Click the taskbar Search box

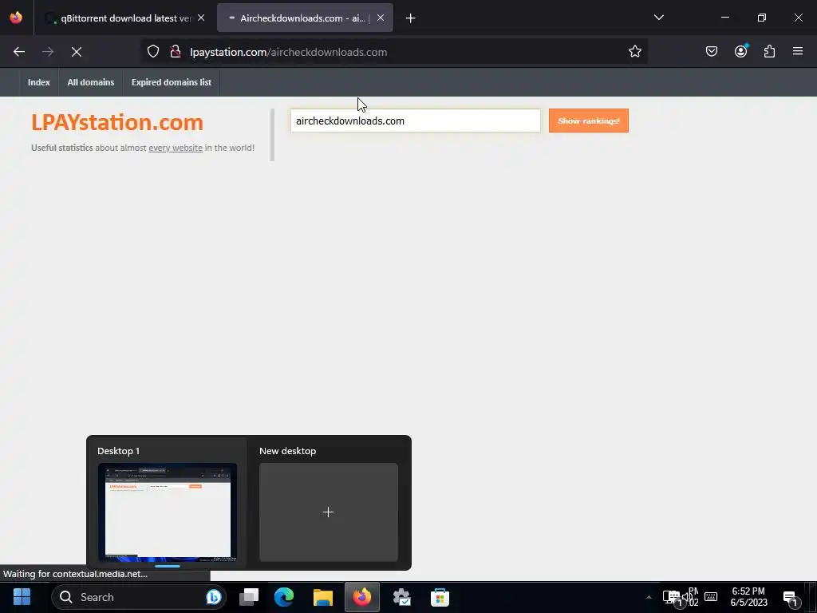(x=139, y=597)
